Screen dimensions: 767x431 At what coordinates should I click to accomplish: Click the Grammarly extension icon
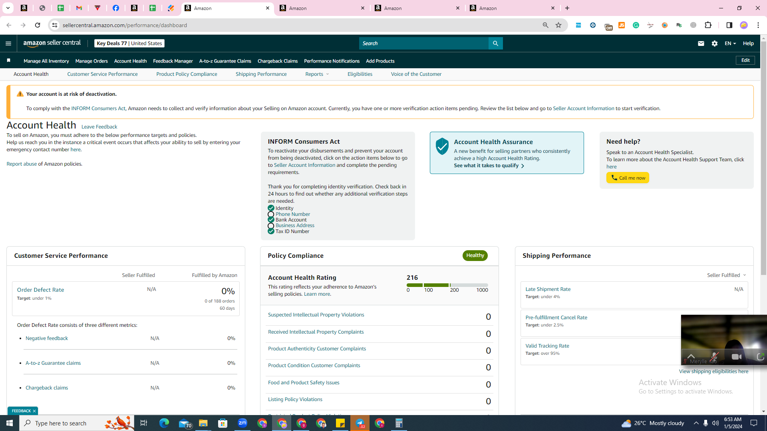(x=636, y=25)
